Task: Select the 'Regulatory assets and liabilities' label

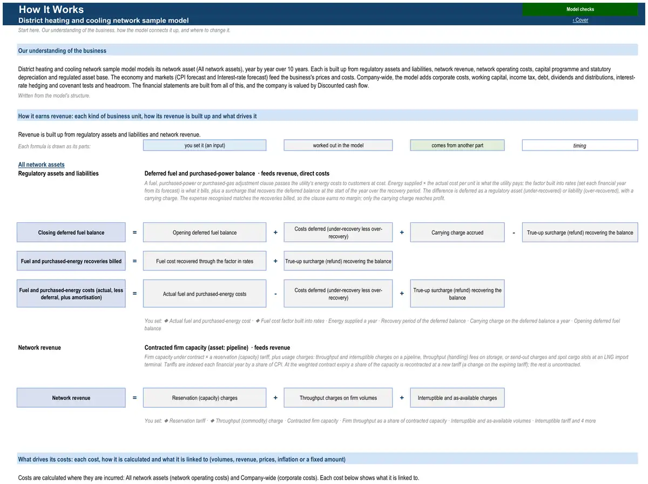Action: coord(58,173)
